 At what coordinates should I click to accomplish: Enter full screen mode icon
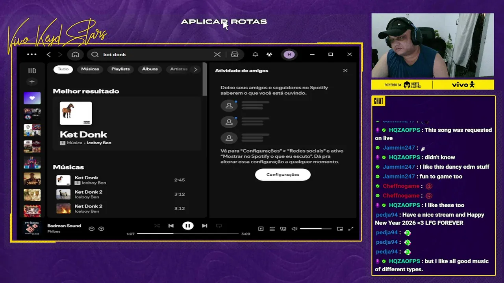[x=351, y=228]
